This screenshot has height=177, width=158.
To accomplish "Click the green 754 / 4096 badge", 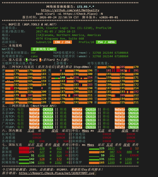I will coord(106,42).
